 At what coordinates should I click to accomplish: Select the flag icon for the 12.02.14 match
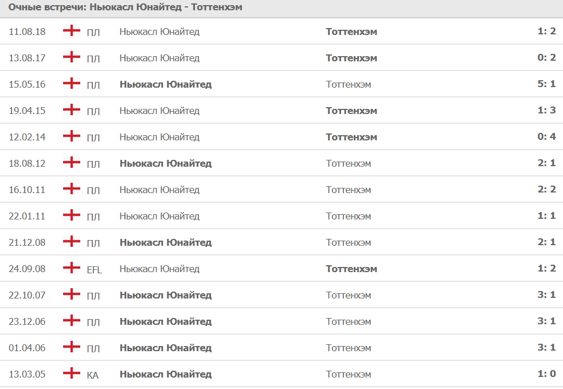[x=71, y=136]
